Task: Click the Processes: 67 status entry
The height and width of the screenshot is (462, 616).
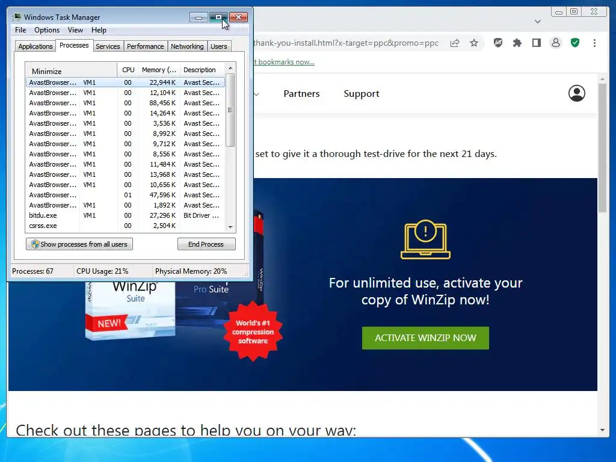Action: pos(32,271)
